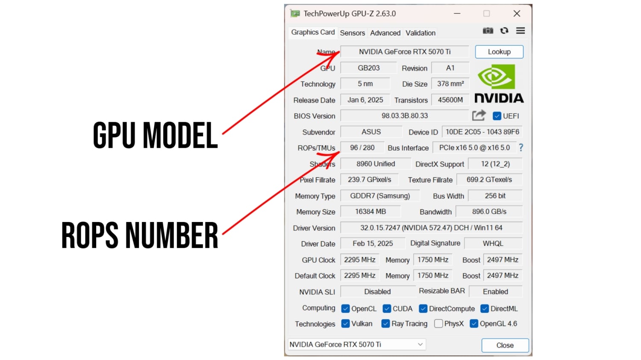Enable the PhysX checkbox
This screenshot has height=360, width=641.
click(x=438, y=324)
